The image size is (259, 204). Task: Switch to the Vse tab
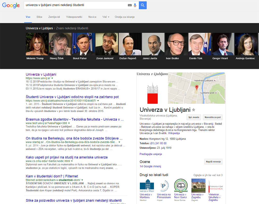tap(28, 17)
